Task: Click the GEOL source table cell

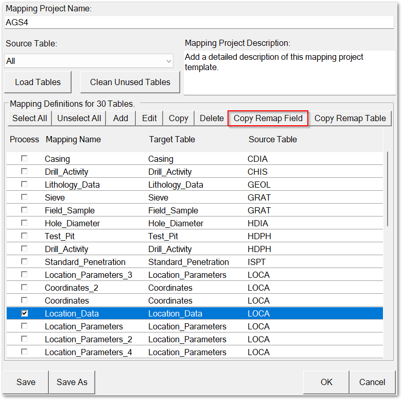Action: click(259, 185)
